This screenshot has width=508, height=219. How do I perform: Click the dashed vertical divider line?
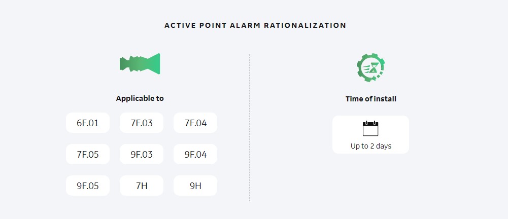(249, 127)
